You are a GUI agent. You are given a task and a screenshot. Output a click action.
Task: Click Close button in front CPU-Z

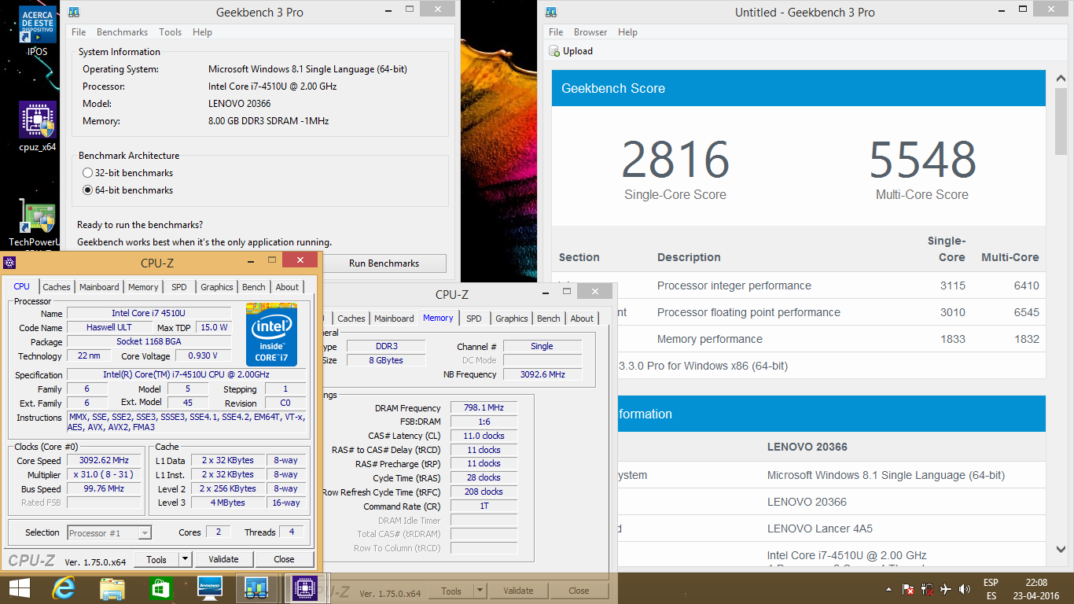tap(284, 559)
